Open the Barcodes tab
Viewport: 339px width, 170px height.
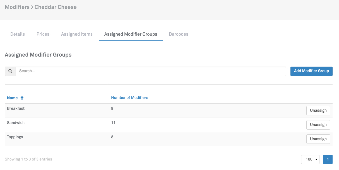[179, 34]
